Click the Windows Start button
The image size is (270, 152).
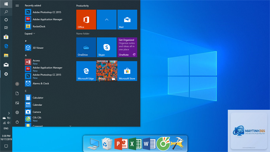[6, 4]
